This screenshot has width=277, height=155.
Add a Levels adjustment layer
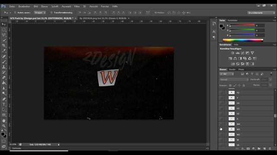coord(238,53)
